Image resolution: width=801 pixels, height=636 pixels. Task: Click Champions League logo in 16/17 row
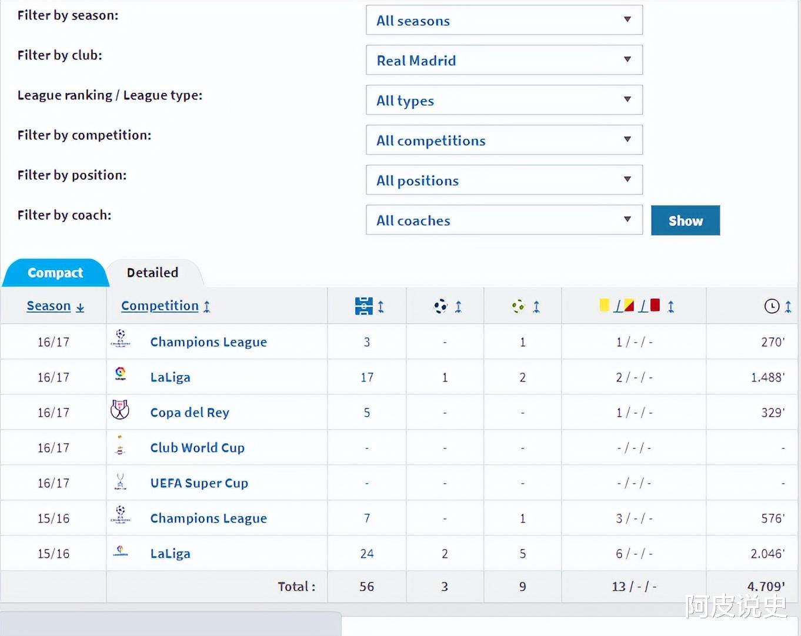pos(121,339)
